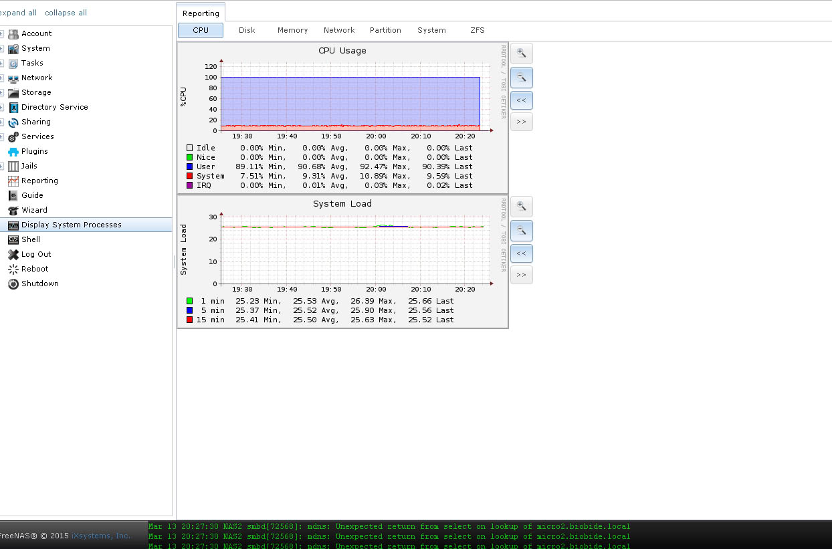Click the System chart icon in sidebar
Viewport: 832px width, 549px height.
click(x=13, y=48)
